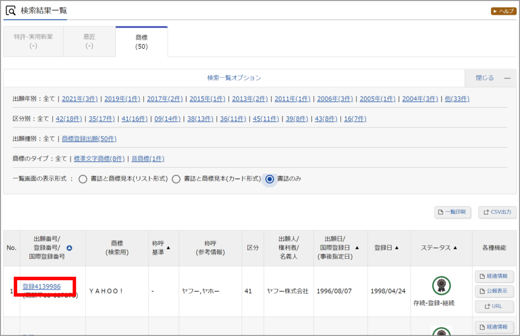Image resolution: width=520 pixels, height=336 pixels.
Task: Switch to the 意匠 tab
Action: click(89, 42)
